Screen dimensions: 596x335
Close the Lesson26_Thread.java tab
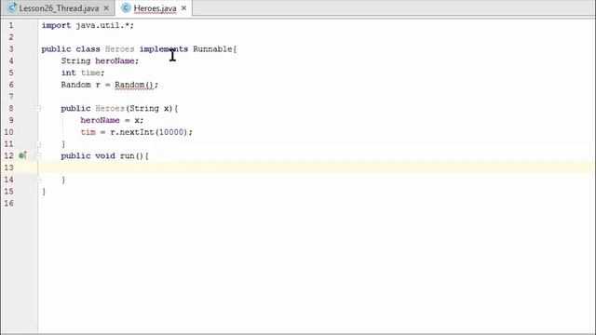106,8
